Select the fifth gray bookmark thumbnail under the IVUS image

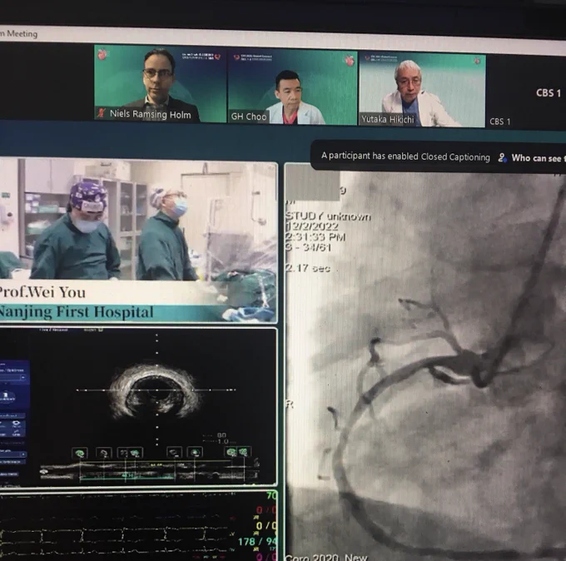pos(174,452)
